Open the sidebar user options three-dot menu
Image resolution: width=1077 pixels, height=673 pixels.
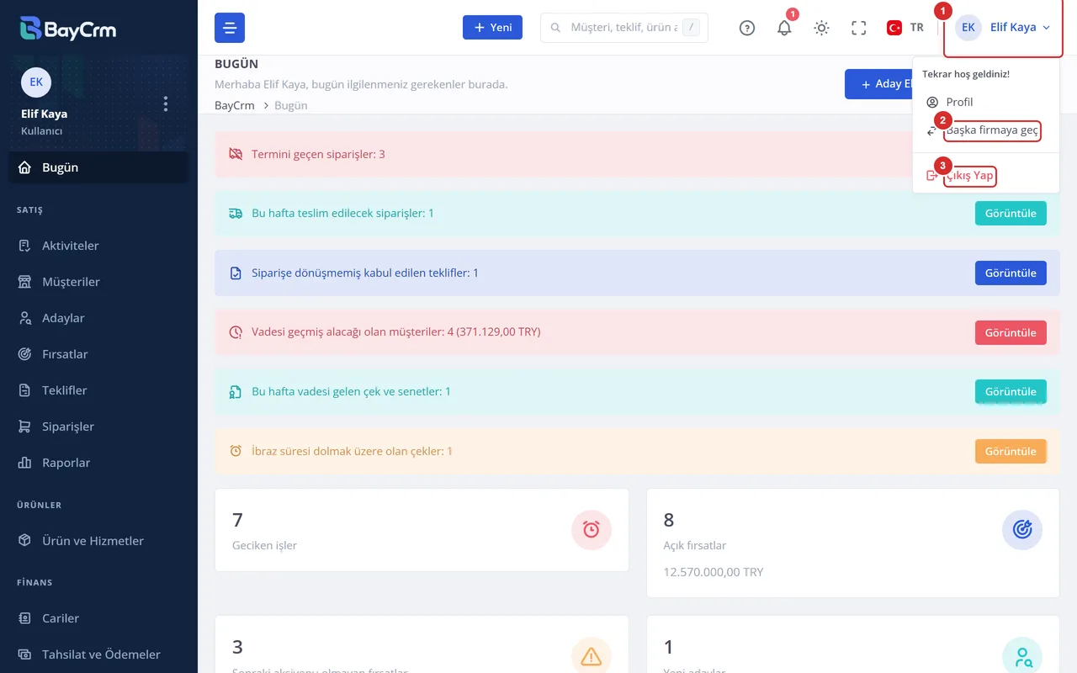[166, 103]
